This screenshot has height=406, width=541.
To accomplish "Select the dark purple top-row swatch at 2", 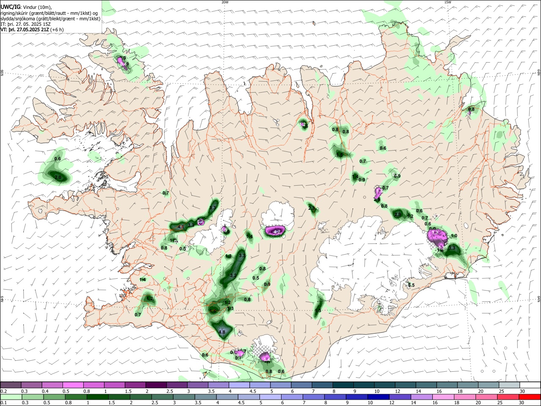I will point(156,385).
